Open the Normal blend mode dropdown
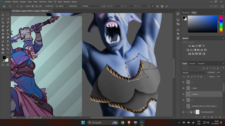Screen dimensions: 225x126 click(x=194, y=73)
